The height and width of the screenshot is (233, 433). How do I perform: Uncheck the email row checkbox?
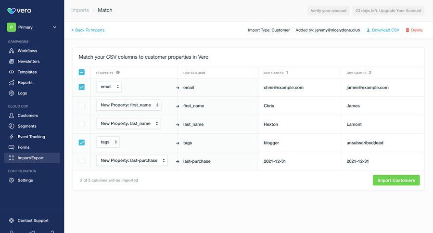(x=82, y=87)
